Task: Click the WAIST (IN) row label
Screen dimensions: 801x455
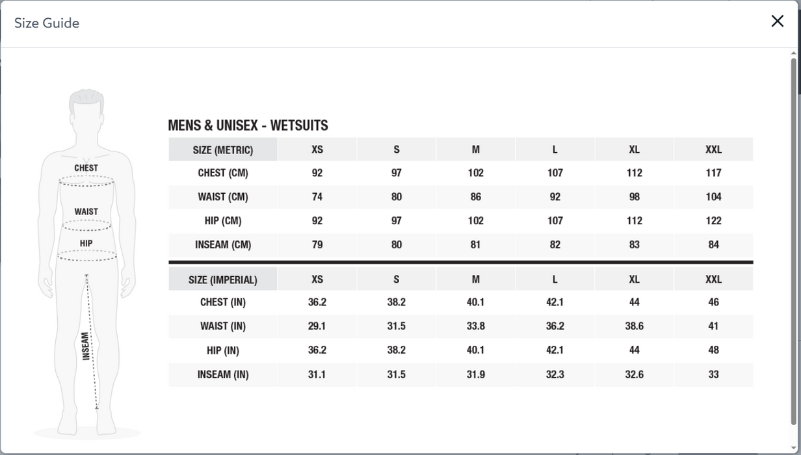Action: [223, 326]
